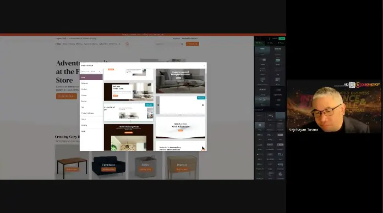Choose the Next Adventure block thumbnail
Screen dimensions: 383x213
coord(180,127)
